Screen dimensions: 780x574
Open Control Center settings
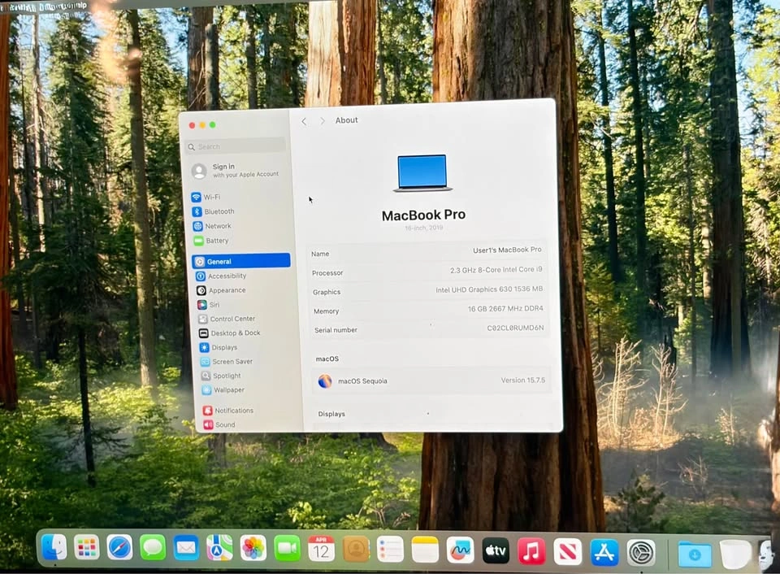pyautogui.click(x=227, y=319)
